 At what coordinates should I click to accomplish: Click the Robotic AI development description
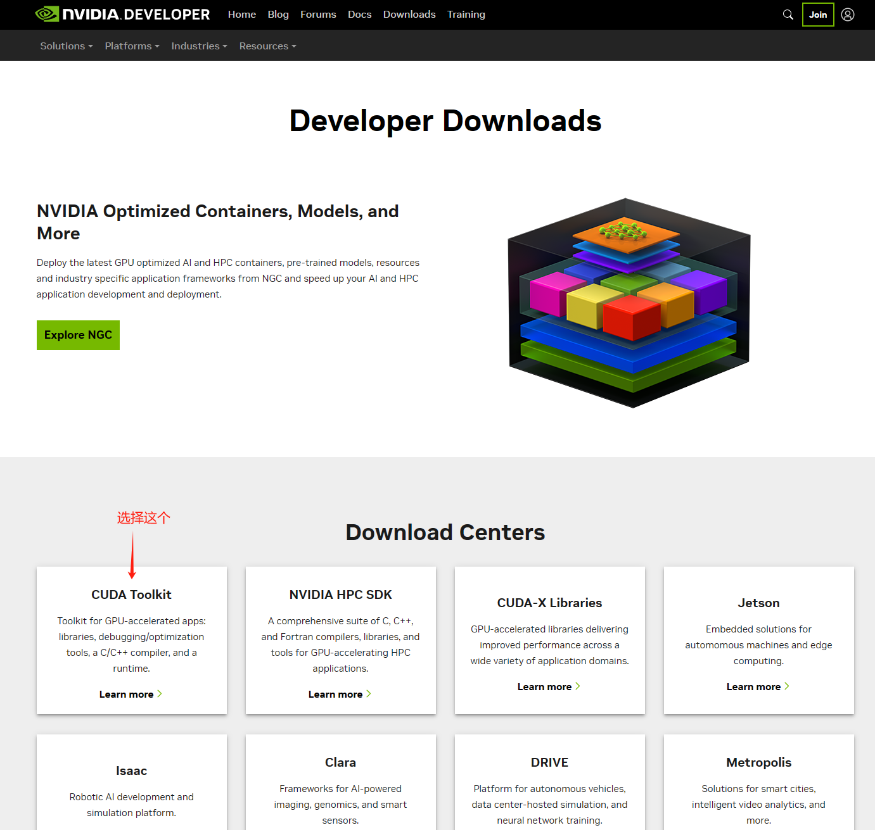pyautogui.click(x=131, y=805)
